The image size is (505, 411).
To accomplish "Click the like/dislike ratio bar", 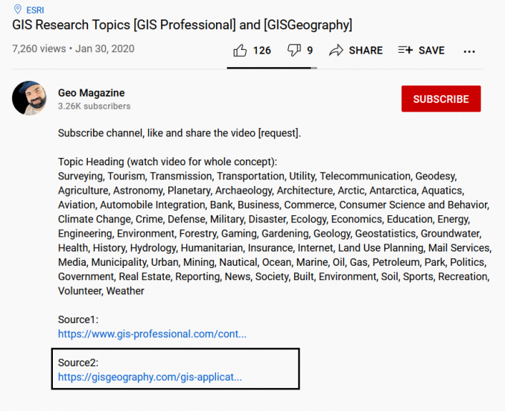I will (272, 68).
